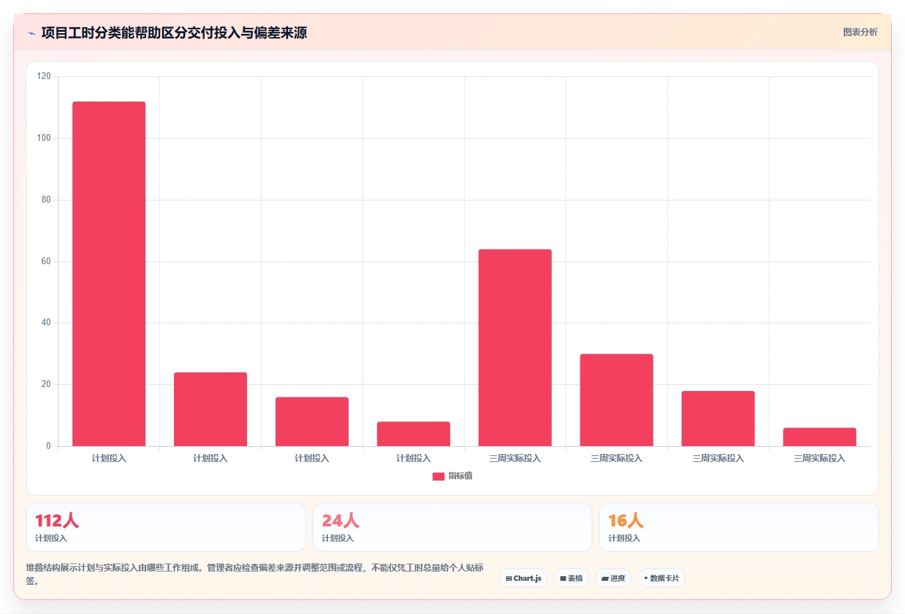The width and height of the screenshot is (905, 614).
Task: Click the y-axis label 20
Action: (46, 384)
